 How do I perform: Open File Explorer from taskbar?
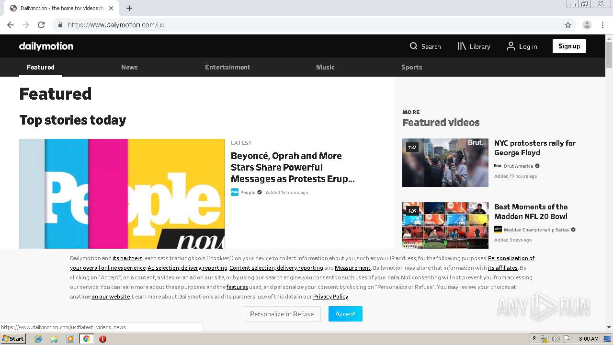pyautogui.click(x=54, y=339)
